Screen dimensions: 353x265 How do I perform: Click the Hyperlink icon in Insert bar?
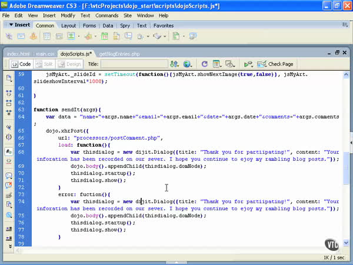coord(9,37)
